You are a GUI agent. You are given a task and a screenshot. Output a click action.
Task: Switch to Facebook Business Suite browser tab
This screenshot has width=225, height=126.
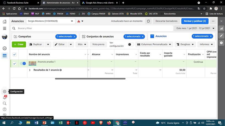[21, 3]
